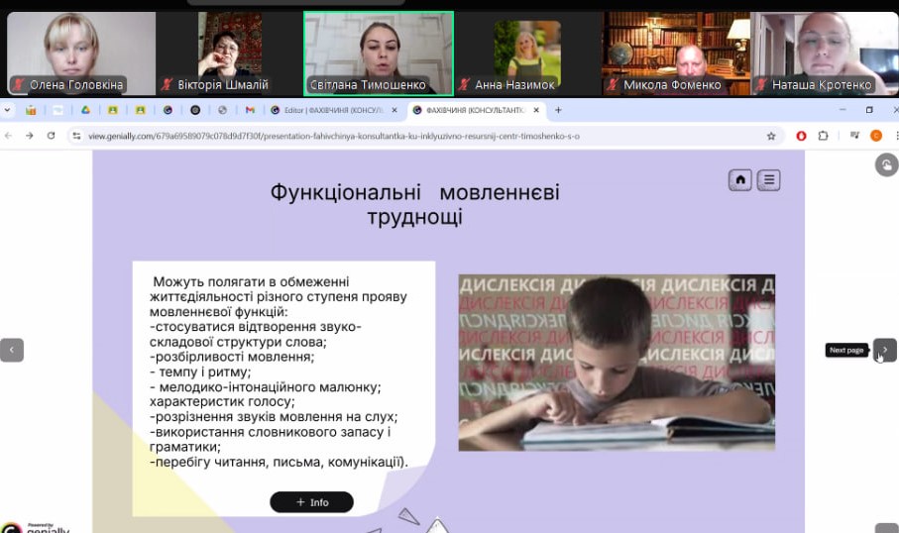Switch to the first Google Classroom tab
Image resolution: width=899 pixels, height=533 pixels.
point(113,110)
